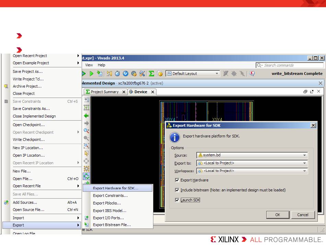
Task: Select the Export menu entry
Action: pyautogui.click(x=42, y=225)
